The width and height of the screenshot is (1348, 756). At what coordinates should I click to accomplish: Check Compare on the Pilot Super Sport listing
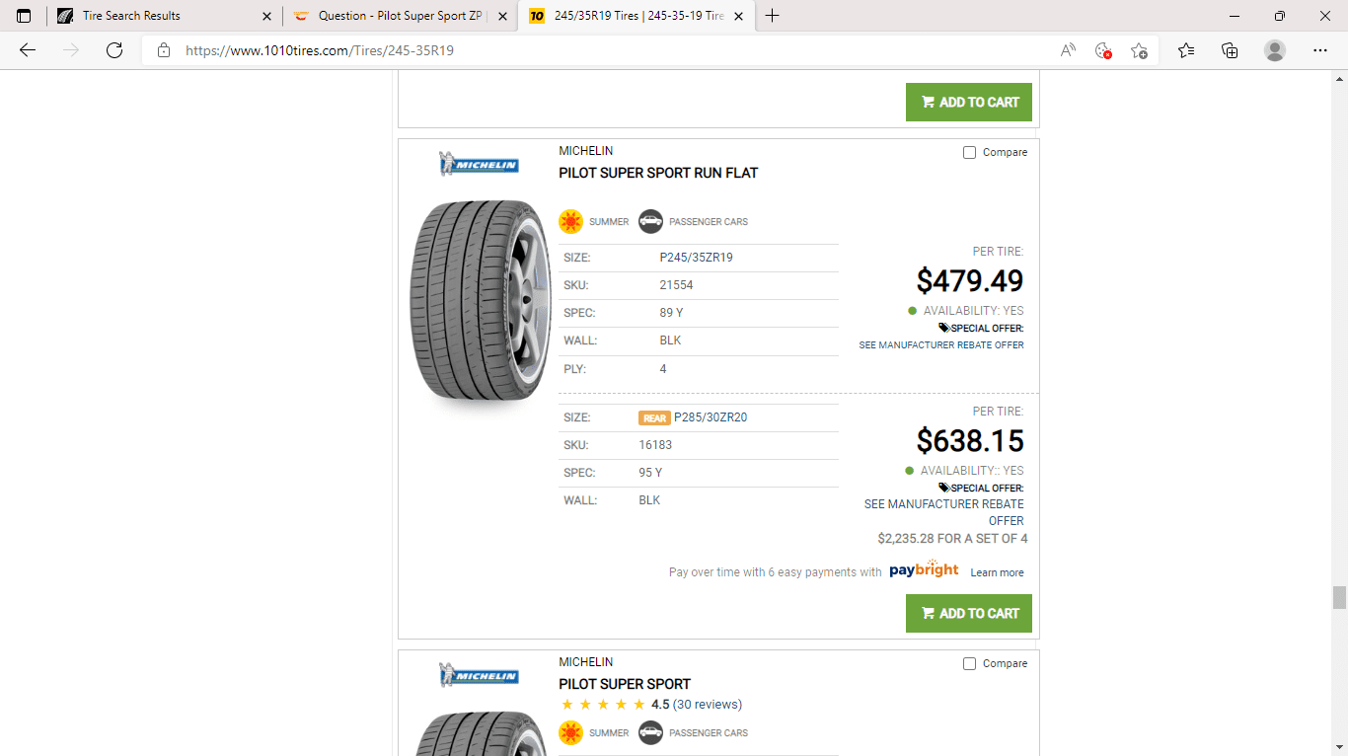pos(969,662)
